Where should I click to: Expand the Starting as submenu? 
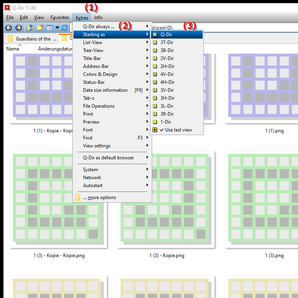112,35
